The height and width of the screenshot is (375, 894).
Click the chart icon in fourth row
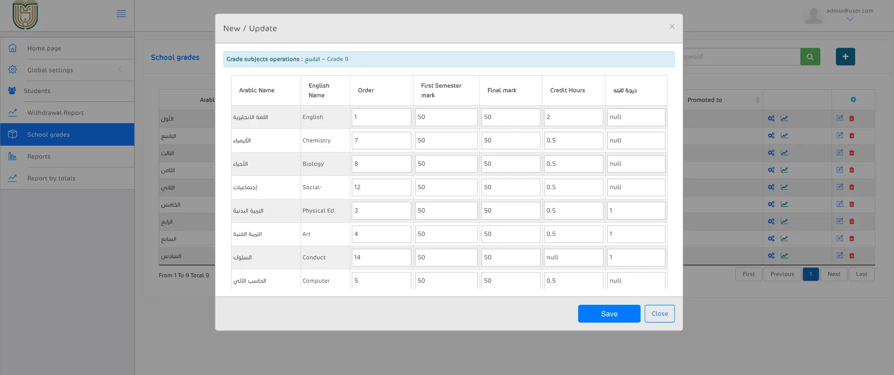click(784, 170)
